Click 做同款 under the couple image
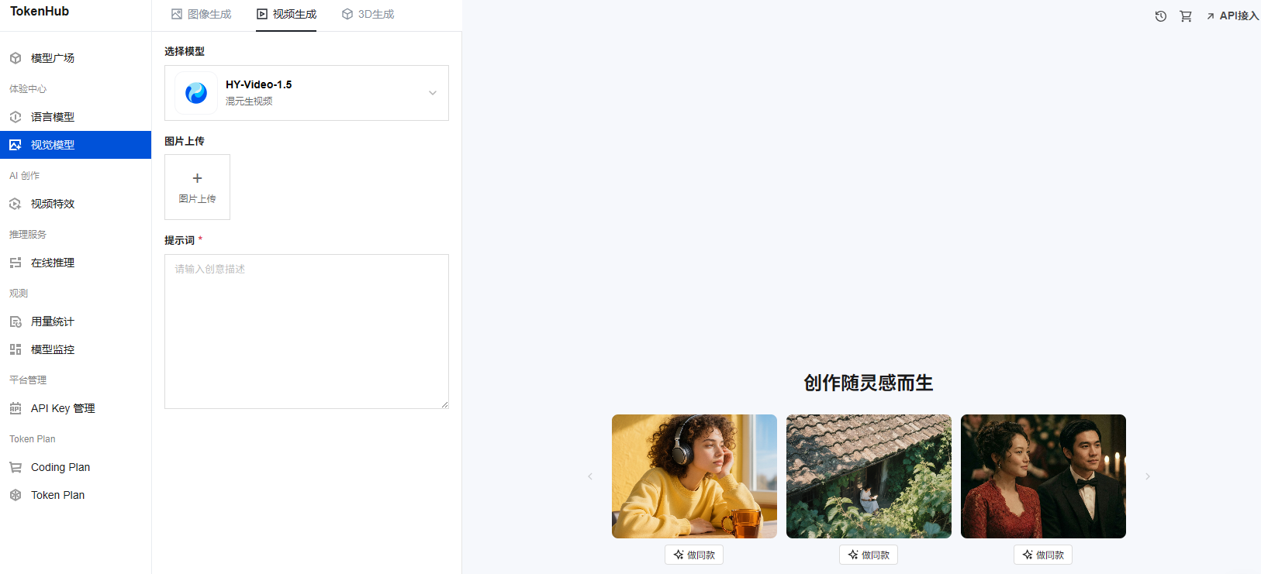Image resolution: width=1261 pixels, height=574 pixels. (1043, 555)
